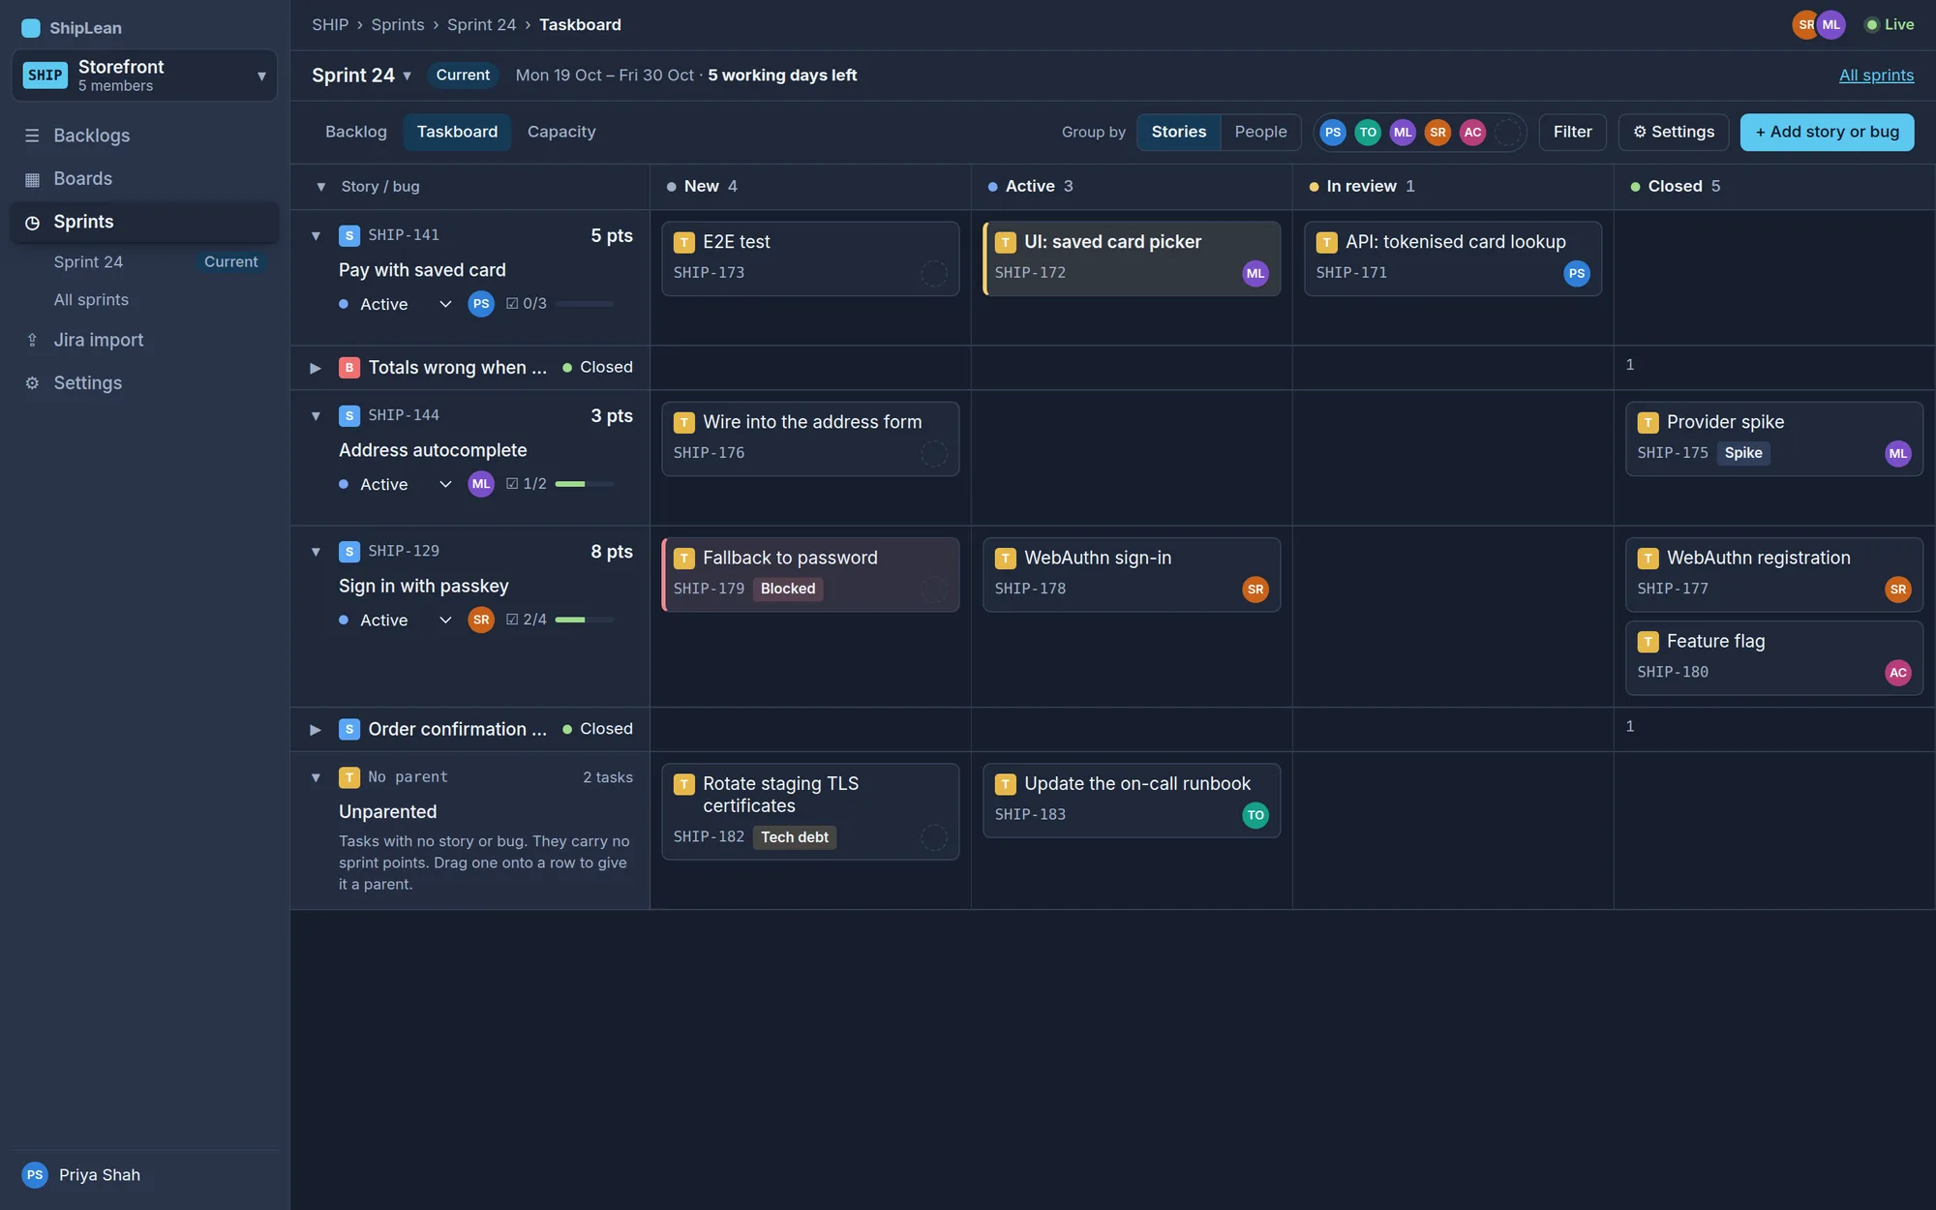The image size is (1936, 1210).
Task: Click ML avatar in the top header
Action: click(x=1831, y=25)
